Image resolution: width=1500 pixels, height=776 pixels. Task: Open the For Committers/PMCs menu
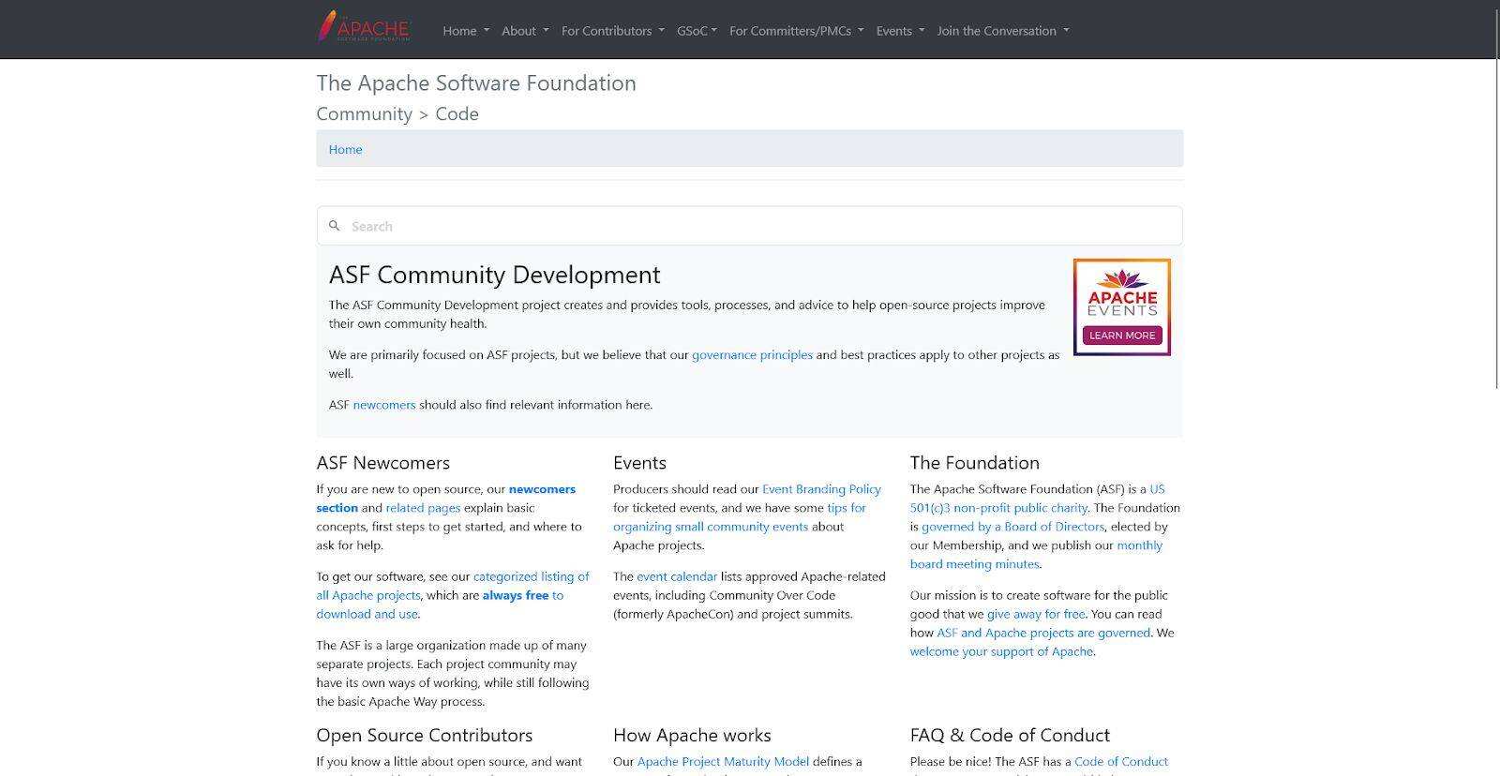(796, 31)
